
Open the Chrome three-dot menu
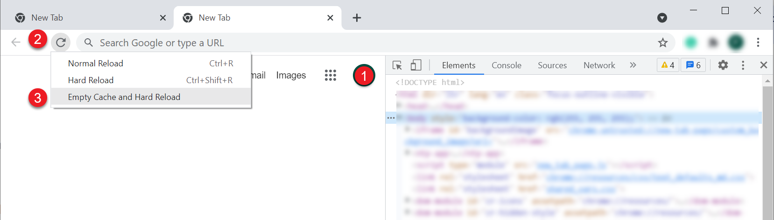758,43
